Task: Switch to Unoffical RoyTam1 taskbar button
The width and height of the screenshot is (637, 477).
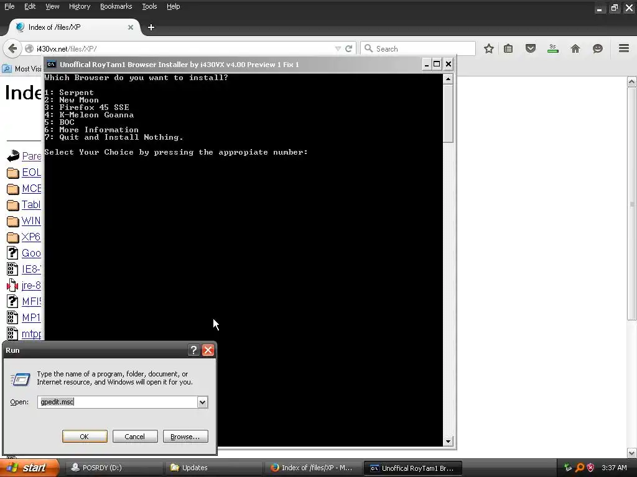Action: 413,468
